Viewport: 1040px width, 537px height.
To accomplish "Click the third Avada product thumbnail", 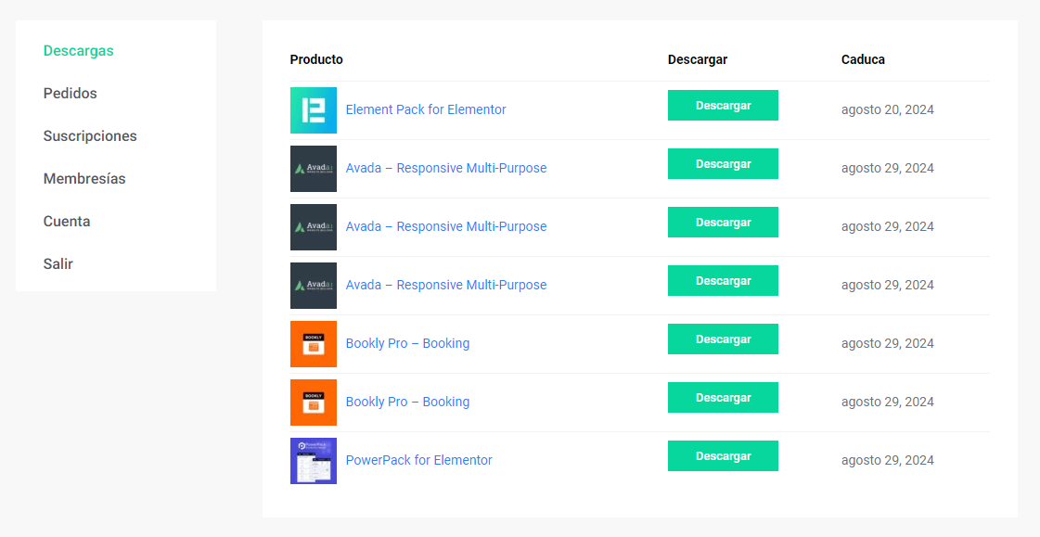I will point(313,285).
